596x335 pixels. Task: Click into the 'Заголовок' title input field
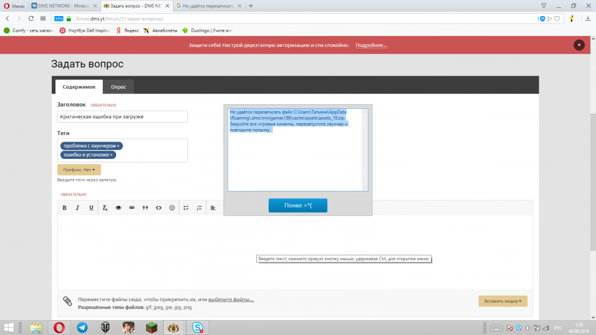point(122,117)
